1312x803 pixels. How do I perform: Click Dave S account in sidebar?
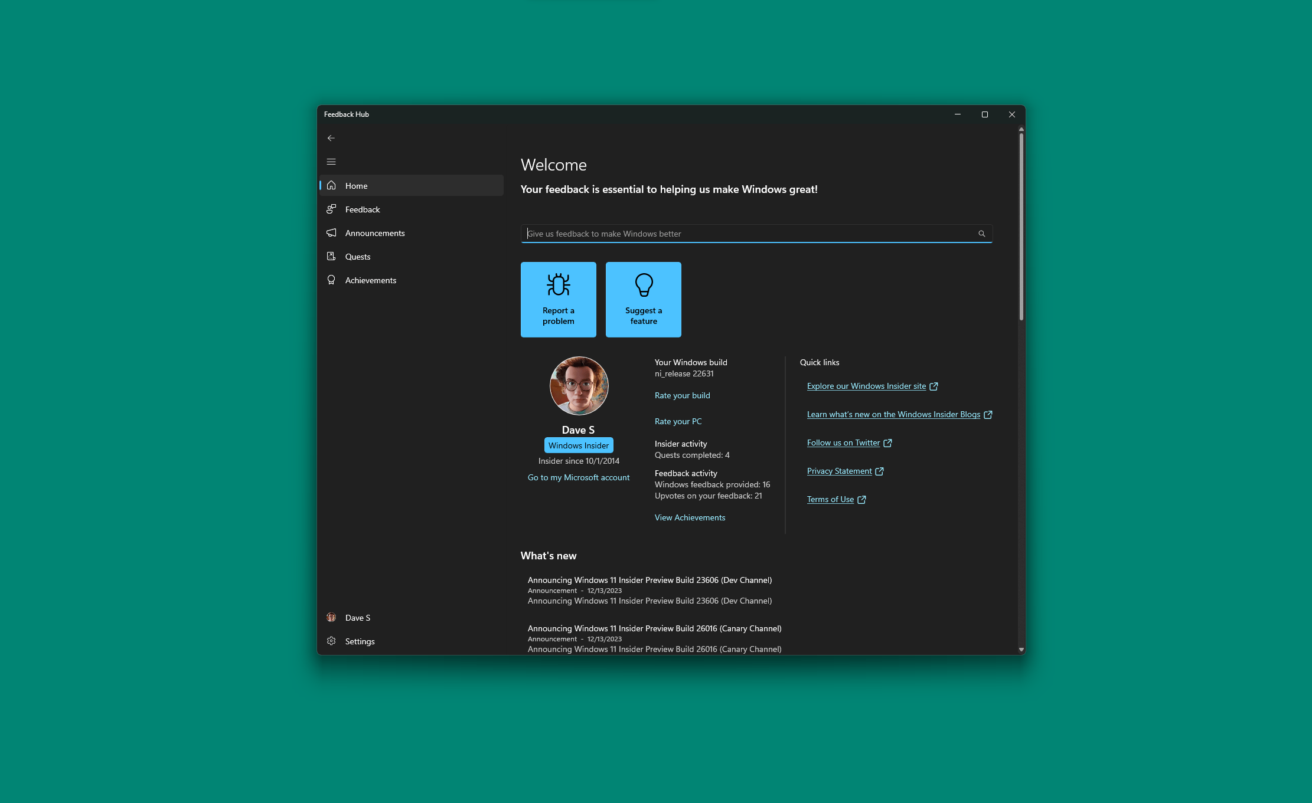tap(357, 618)
